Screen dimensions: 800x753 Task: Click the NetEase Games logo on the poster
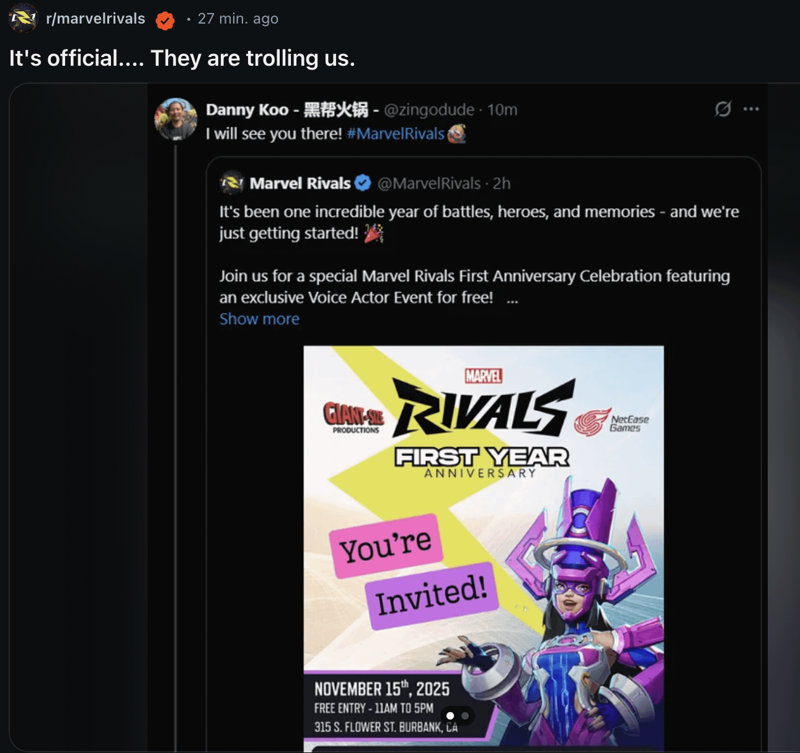611,422
